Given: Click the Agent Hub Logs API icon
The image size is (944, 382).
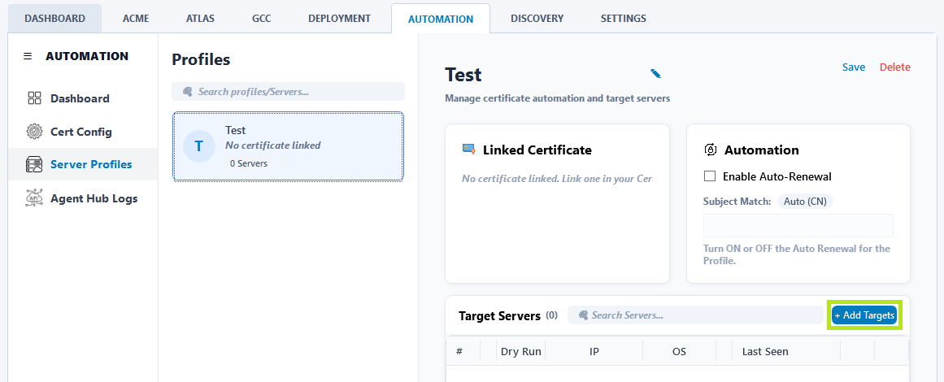Looking at the screenshot, I should [34, 198].
